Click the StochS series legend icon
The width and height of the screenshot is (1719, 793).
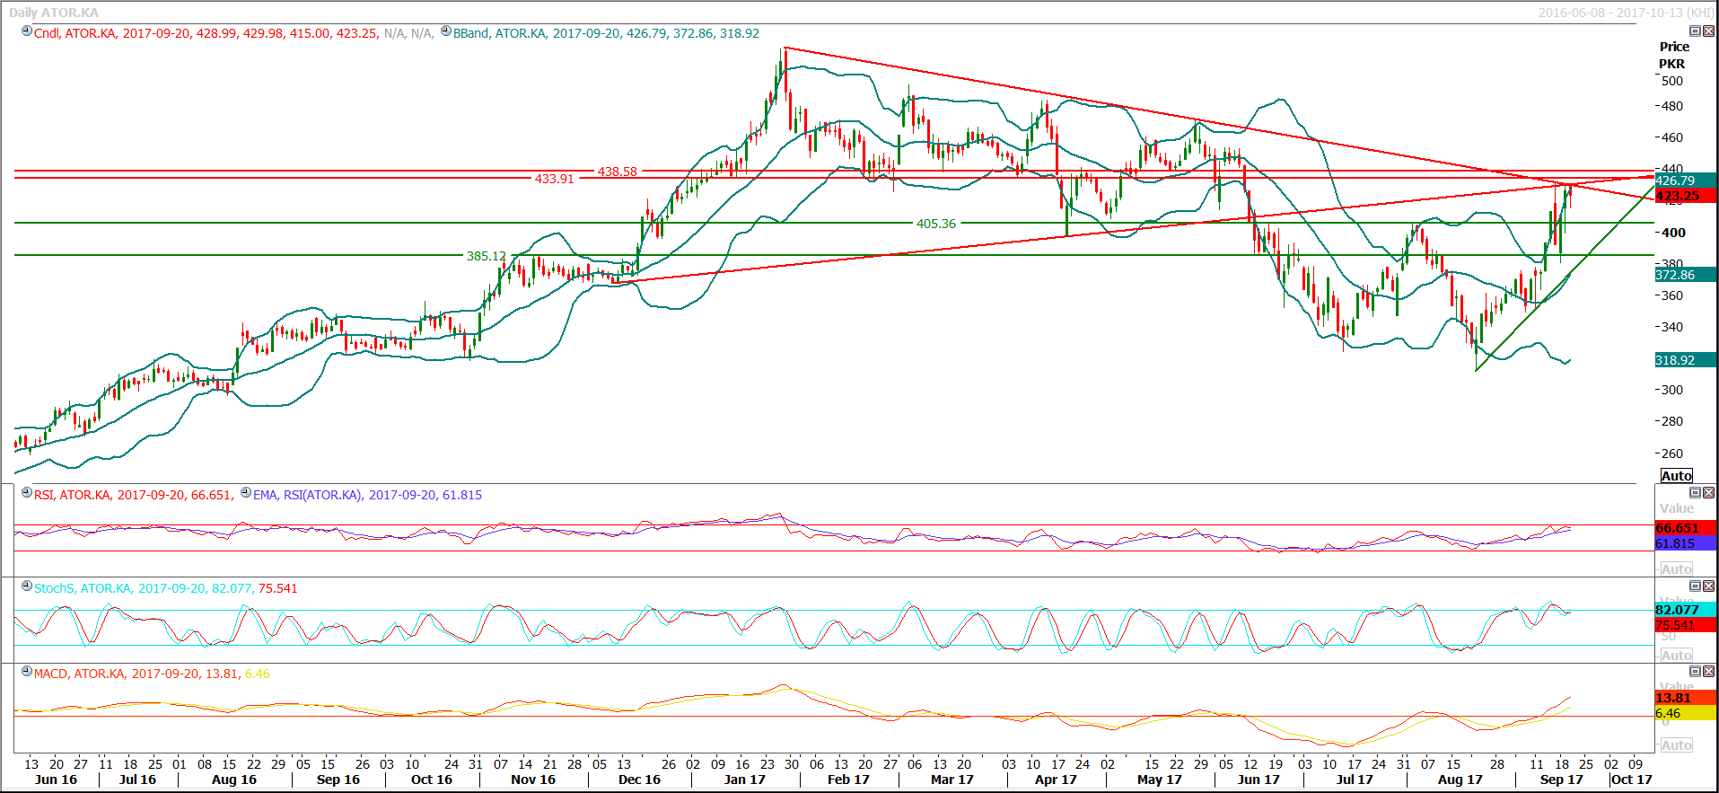pyautogui.click(x=27, y=586)
